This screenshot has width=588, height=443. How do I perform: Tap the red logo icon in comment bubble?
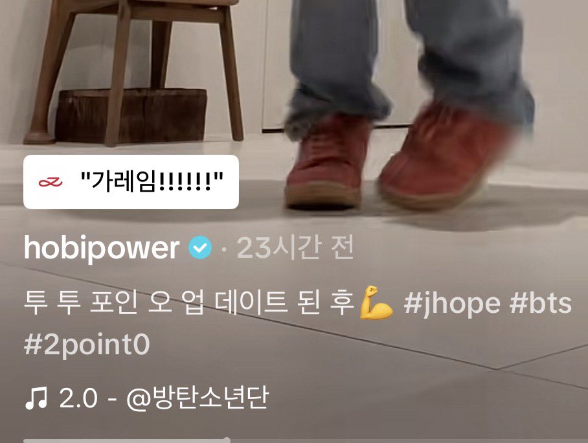click(x=51, y=182)
